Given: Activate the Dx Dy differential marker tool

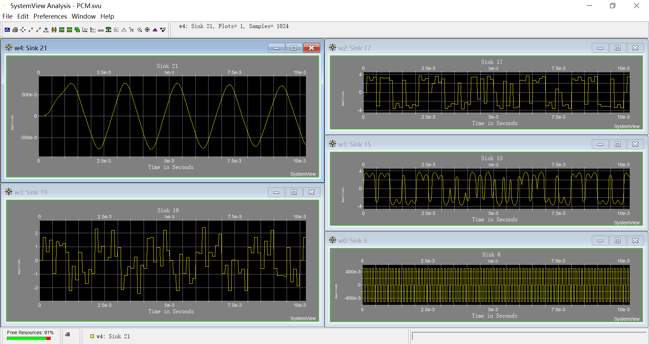Looking at the screenshot, I should [x=46, y=30].
